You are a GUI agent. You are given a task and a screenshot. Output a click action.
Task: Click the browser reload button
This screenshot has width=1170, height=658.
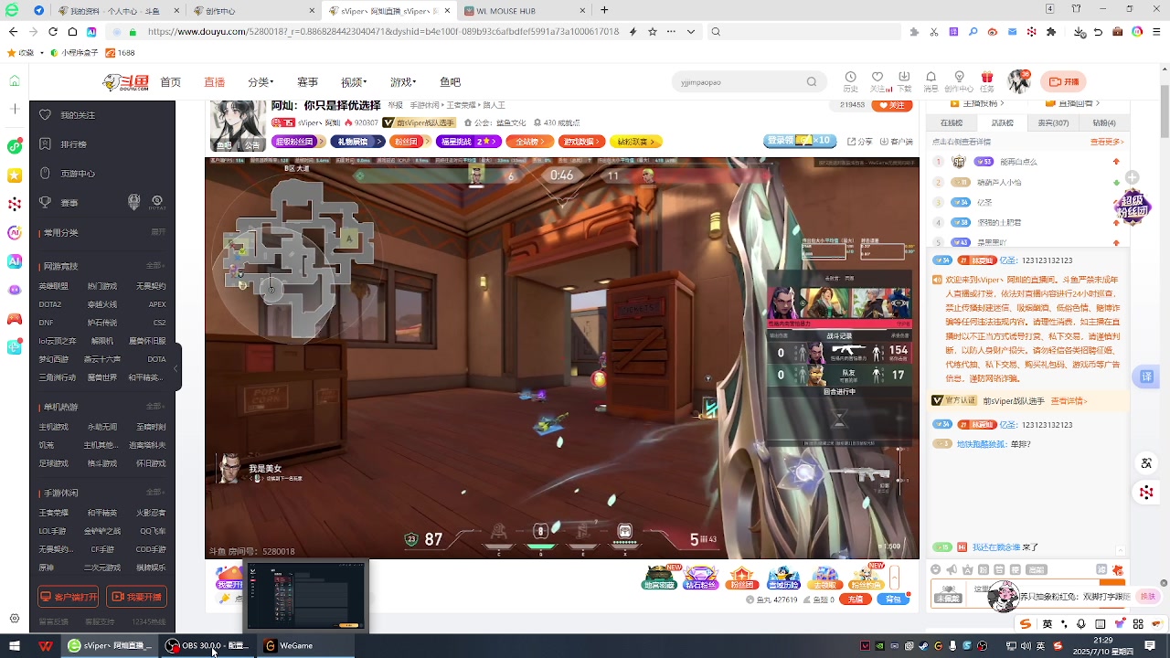(x=52, y=31)
